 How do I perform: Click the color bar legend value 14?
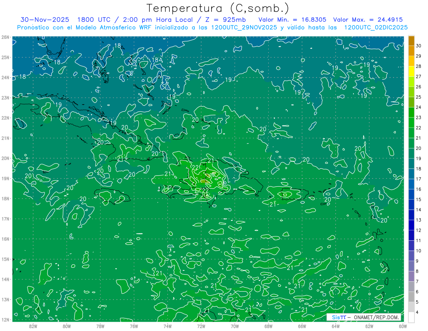coord(418,210)
